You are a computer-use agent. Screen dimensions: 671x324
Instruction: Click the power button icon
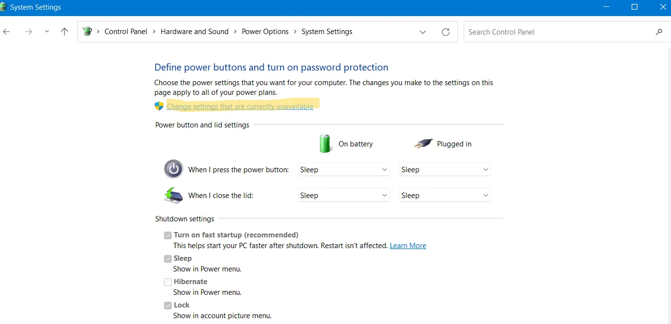click(173, 169)
